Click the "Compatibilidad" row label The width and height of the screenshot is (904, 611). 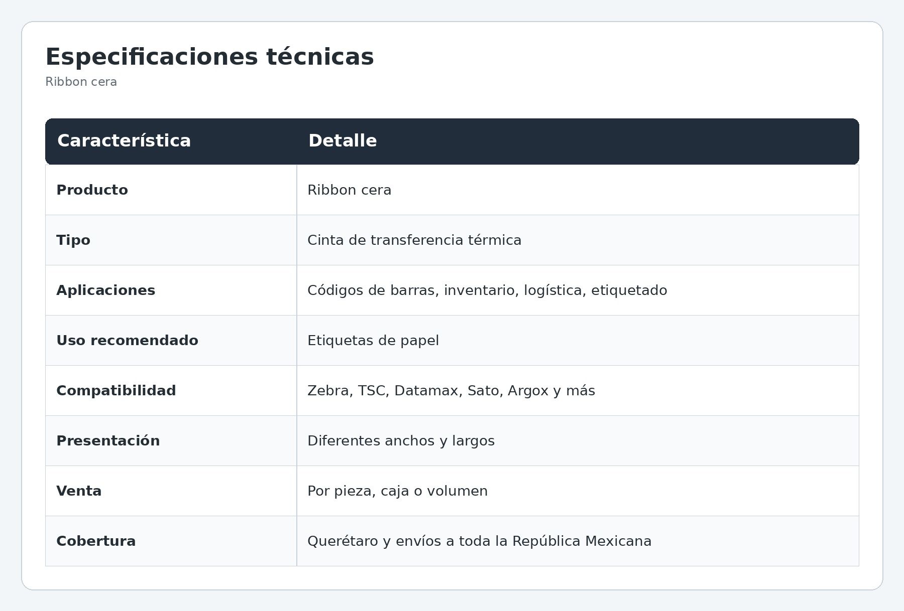[x=116, y=391]
